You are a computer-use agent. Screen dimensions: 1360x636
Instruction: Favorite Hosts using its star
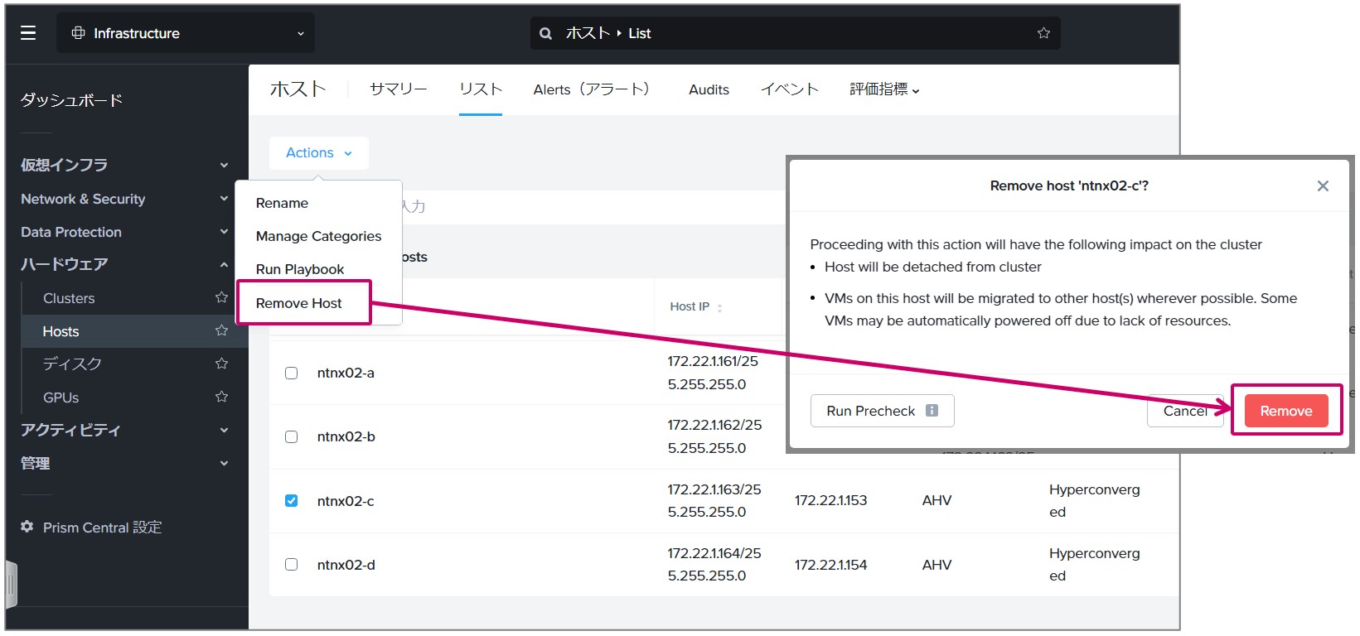tap(221, 330)
